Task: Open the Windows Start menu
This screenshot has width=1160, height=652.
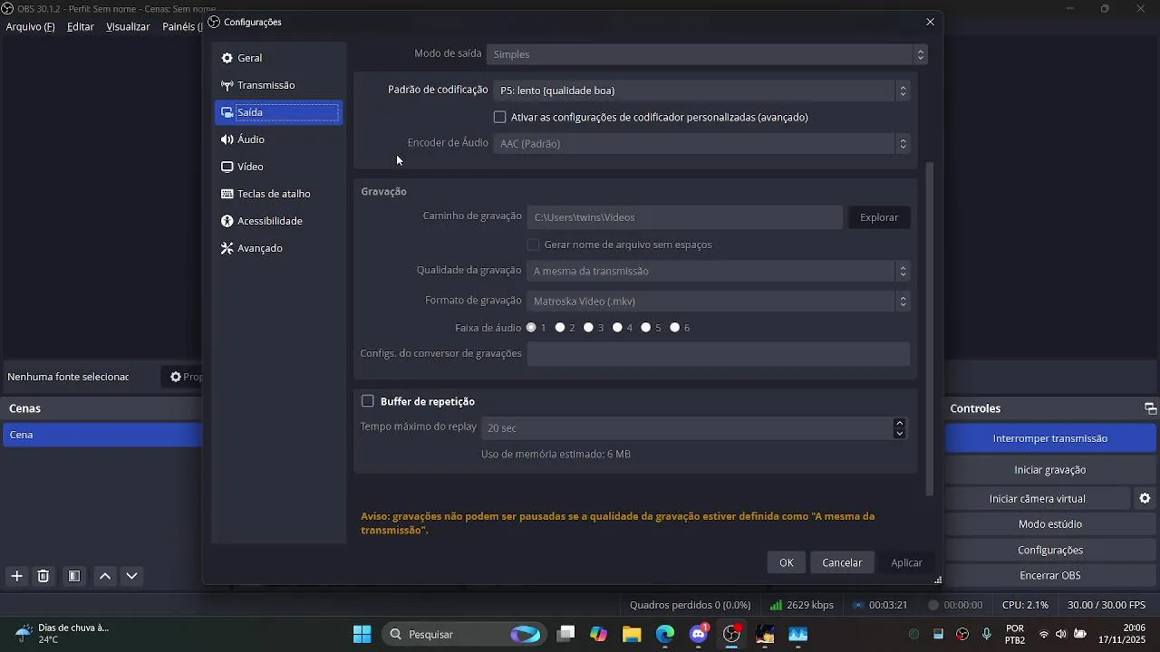Action: click(x=362, y=634)
